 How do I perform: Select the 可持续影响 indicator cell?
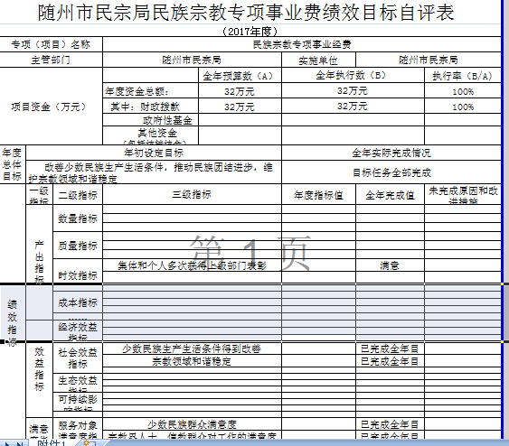78,402
